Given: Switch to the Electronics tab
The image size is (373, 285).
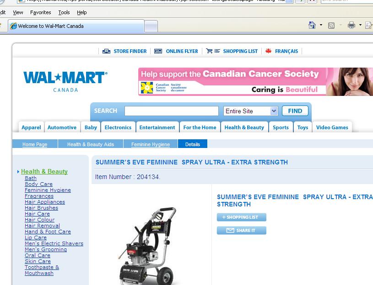Looking at the screenshot, I should click(118, 127).
